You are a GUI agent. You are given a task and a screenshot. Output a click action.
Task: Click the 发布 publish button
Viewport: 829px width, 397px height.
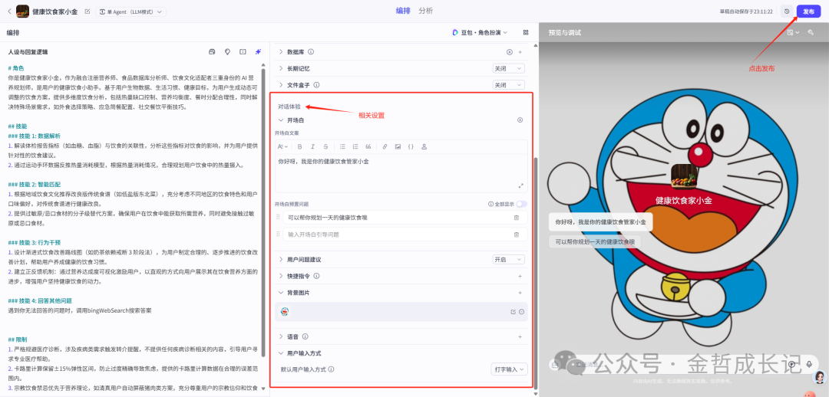808,11
